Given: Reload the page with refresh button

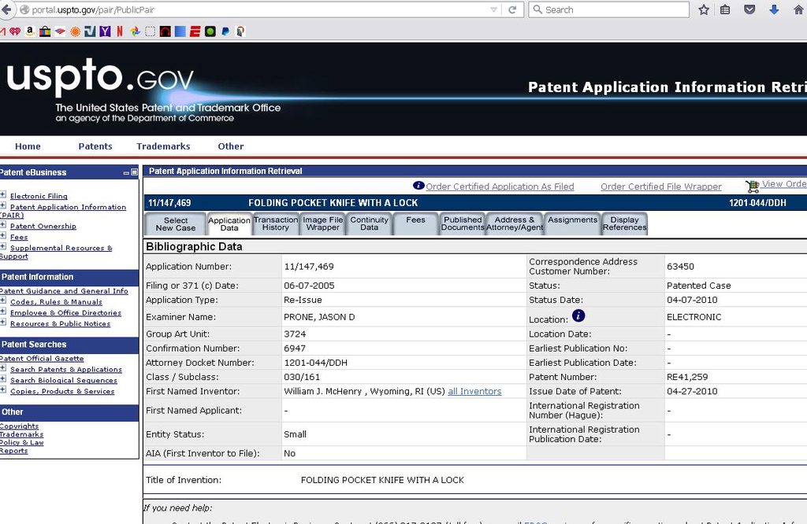Looking at the screenshot, I should pyautogui.click(x=512, y=9).
